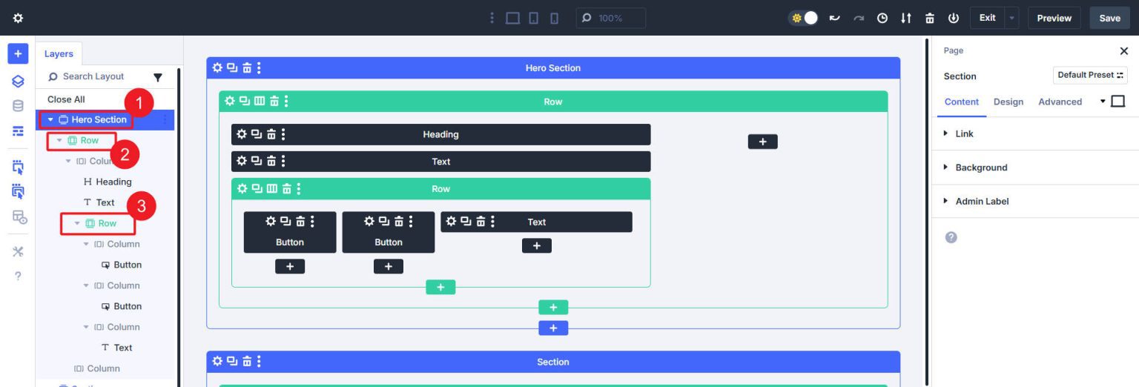
Task: Change column layout of the outer Row
Action: pos(260,101)
